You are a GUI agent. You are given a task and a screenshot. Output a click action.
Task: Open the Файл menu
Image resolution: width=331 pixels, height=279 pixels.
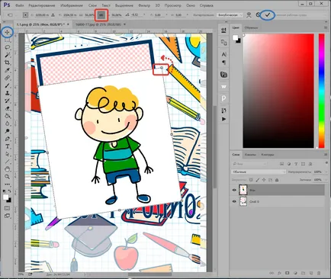[x=20, y=5]
